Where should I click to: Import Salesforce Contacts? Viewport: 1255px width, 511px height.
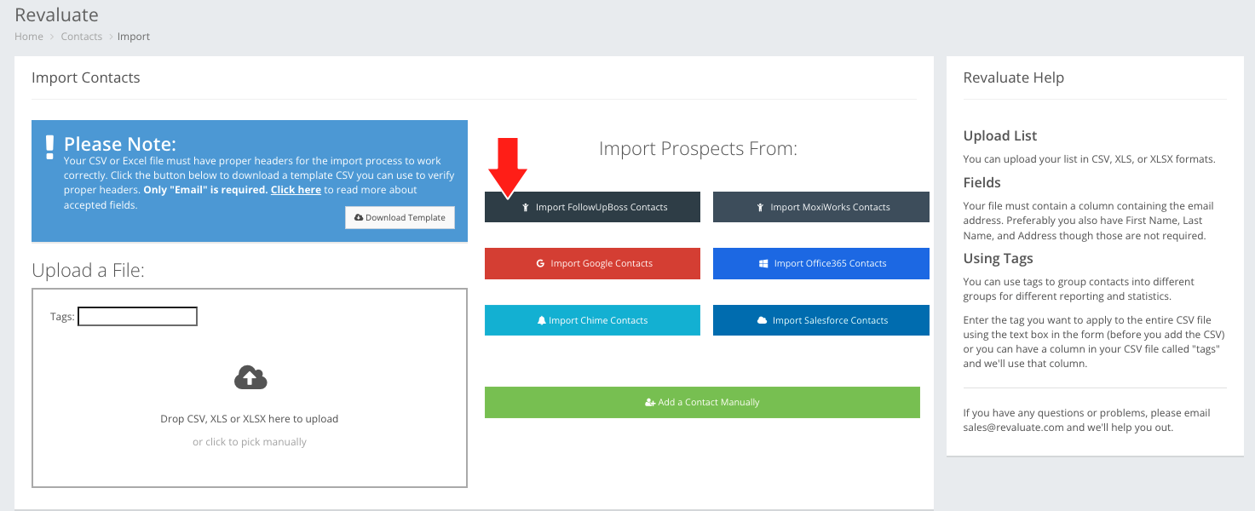(821, 320)
